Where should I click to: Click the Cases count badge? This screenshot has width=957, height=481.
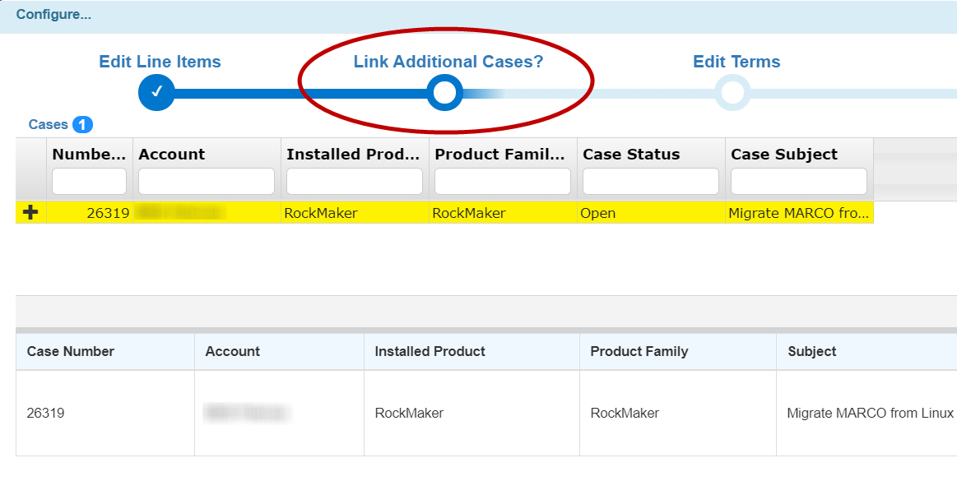click(82, 125)
